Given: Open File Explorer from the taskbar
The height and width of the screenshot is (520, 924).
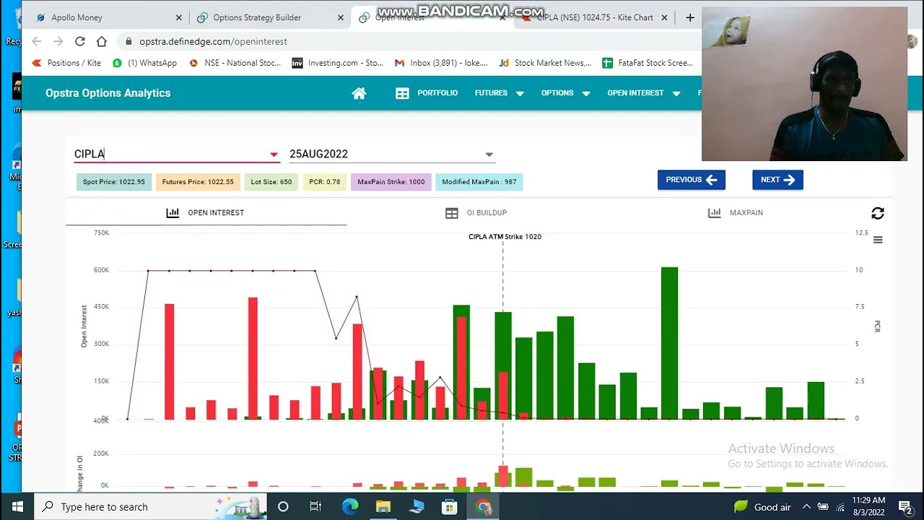Looking at the screenshot, I should (383, 506).
